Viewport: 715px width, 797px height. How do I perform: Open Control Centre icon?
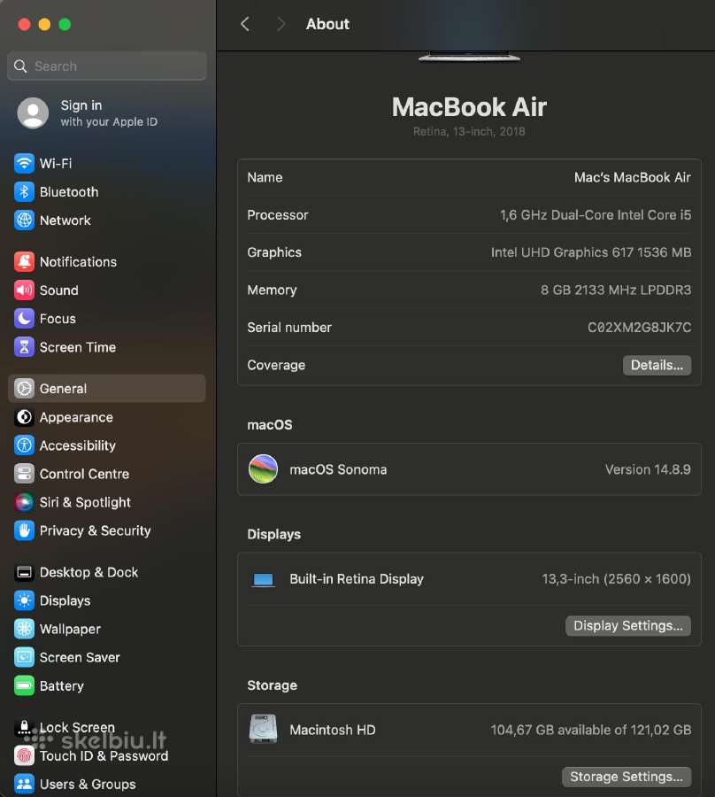(24, 474)
